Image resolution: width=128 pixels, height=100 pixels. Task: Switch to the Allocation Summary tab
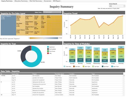pyautogui.click(x=21, y=1)
